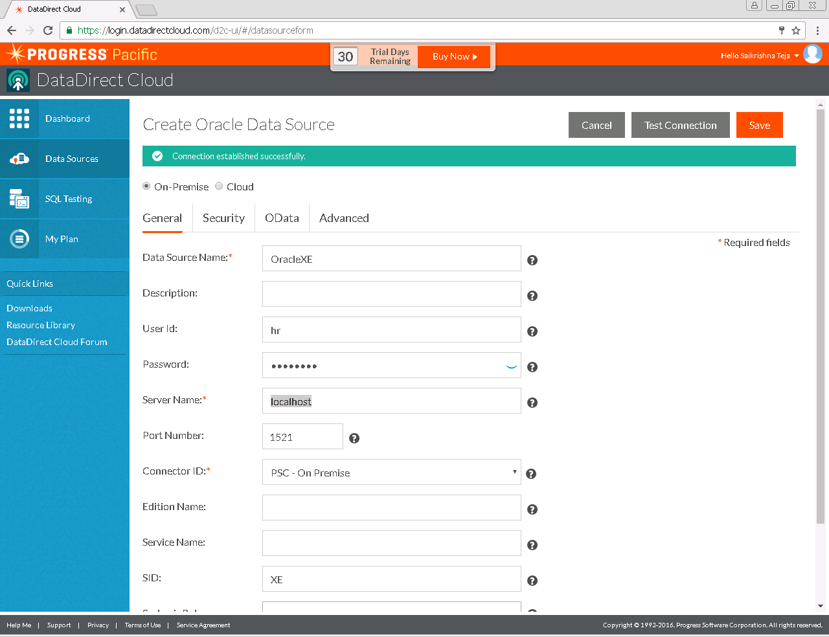Click the Support footer link
829x637 pixels.
[x=59, y=625]
